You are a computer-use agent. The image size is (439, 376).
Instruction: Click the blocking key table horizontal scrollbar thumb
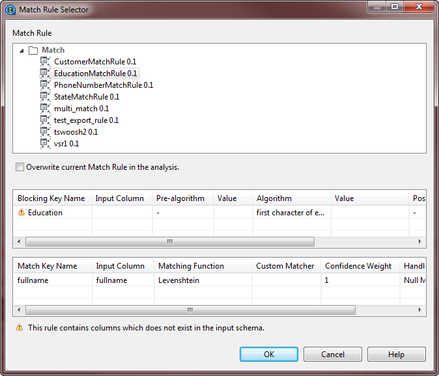point(170,241)
